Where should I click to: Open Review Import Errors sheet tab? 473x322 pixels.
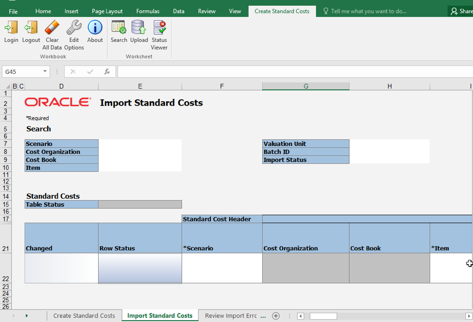click(231, 316)
